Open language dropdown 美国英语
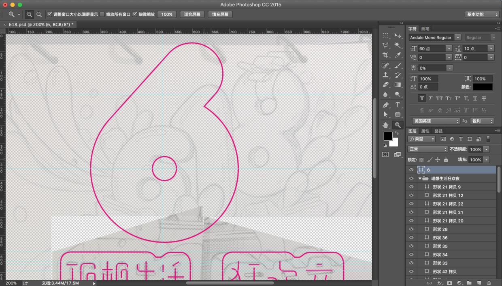502x286 pixels. pos(436,121)
